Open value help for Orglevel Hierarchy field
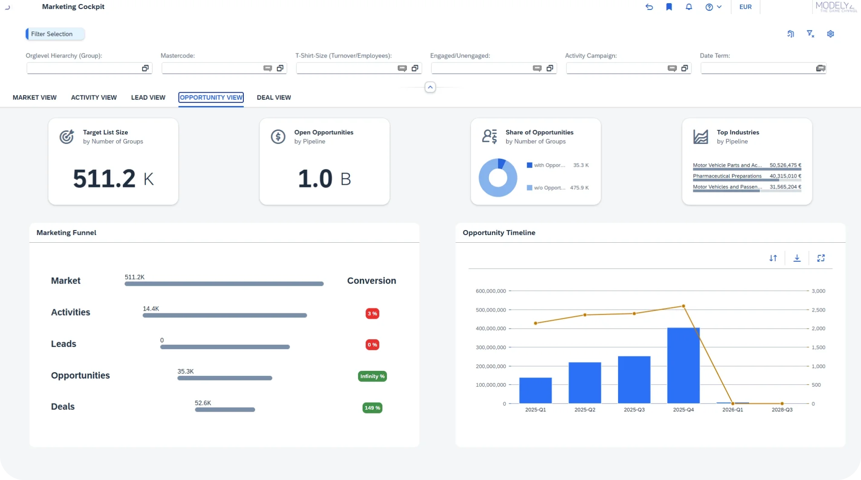Screen dimensions: 861x480 coord(145,68)
